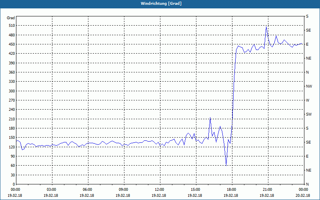
Task: Click the E compass label beside 90
Action: pos(307,156)
